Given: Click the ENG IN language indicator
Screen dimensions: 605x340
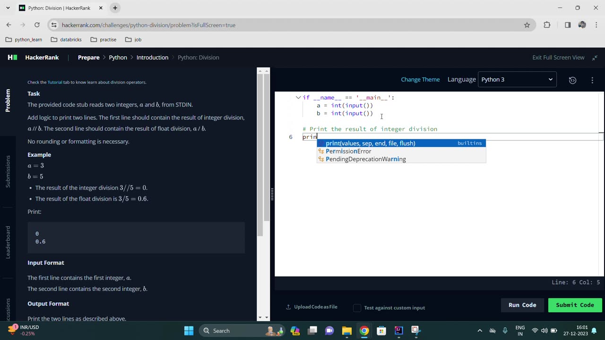Looking at the screenshot, I should [x=520, y=331].
